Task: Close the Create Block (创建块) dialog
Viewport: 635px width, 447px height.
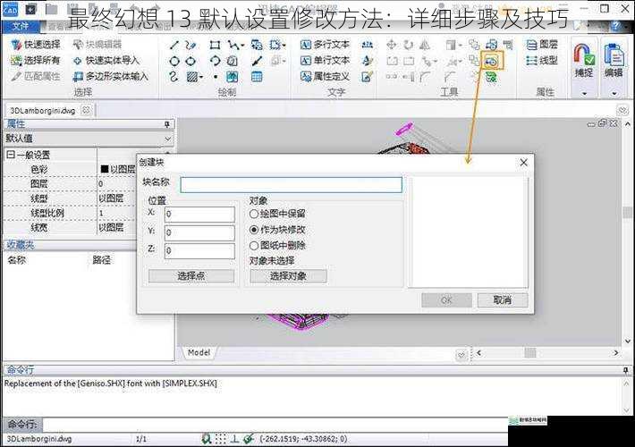Action: [523, 163]
